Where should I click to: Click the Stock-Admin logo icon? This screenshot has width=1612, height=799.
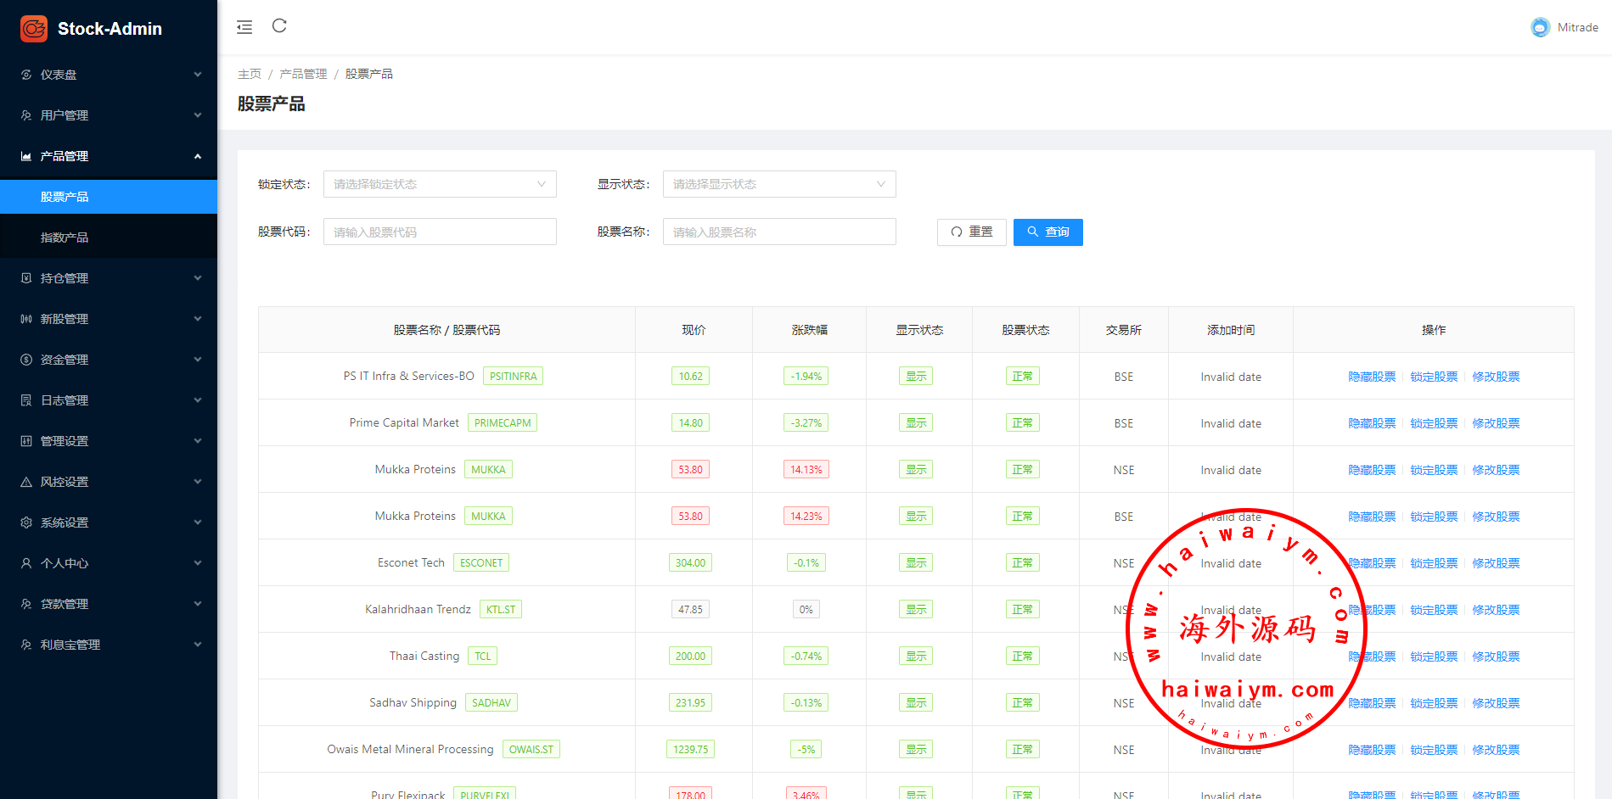(34, 29)
